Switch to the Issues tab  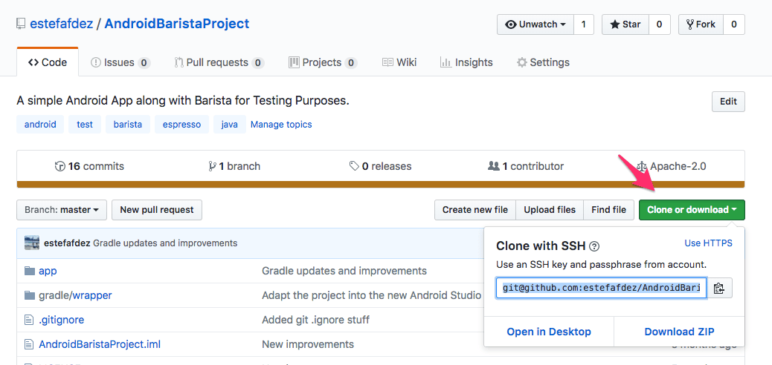coord(120,62)
